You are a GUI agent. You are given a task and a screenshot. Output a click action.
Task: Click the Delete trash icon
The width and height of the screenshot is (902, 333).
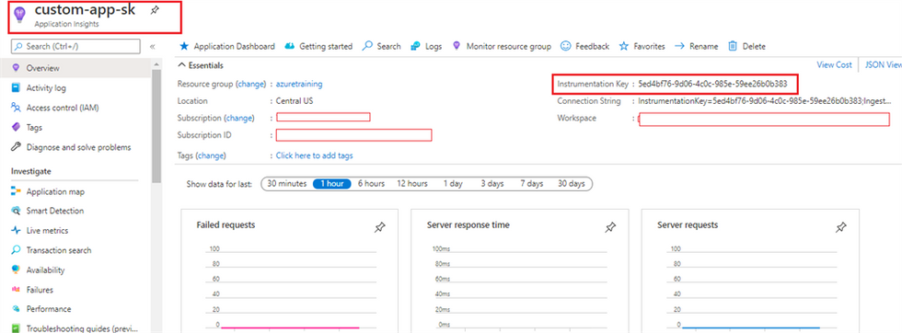(733, 46)
